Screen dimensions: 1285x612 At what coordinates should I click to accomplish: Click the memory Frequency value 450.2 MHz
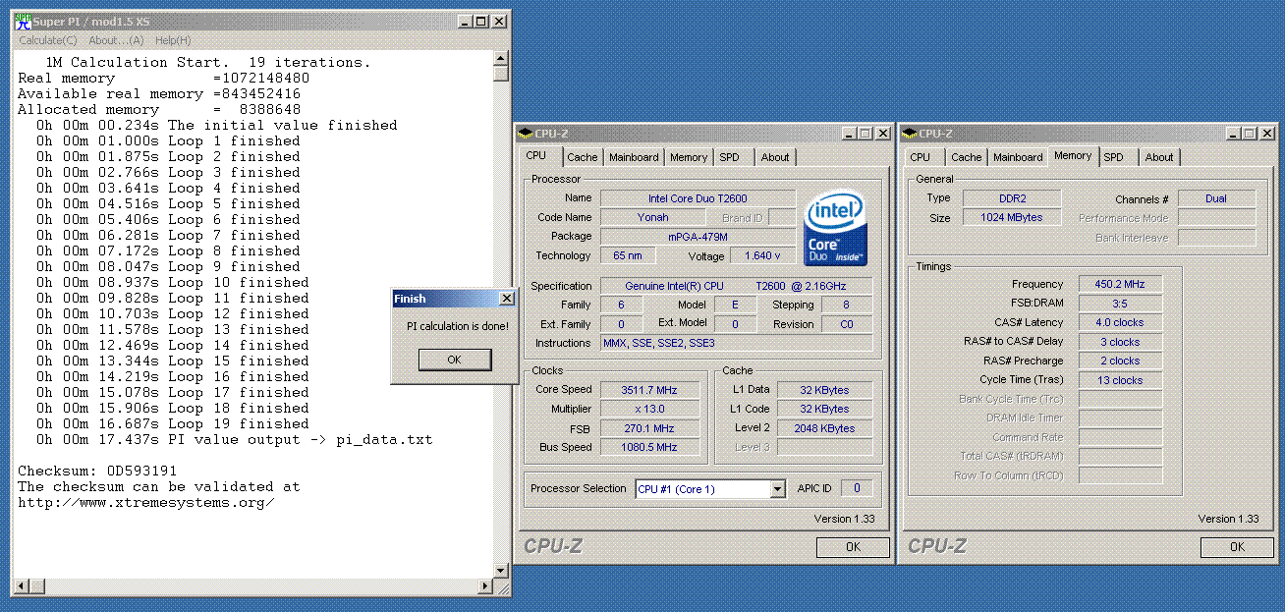point(1120,284)
